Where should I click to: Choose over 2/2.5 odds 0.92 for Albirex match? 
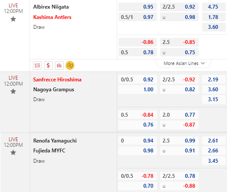coord(179,7)
